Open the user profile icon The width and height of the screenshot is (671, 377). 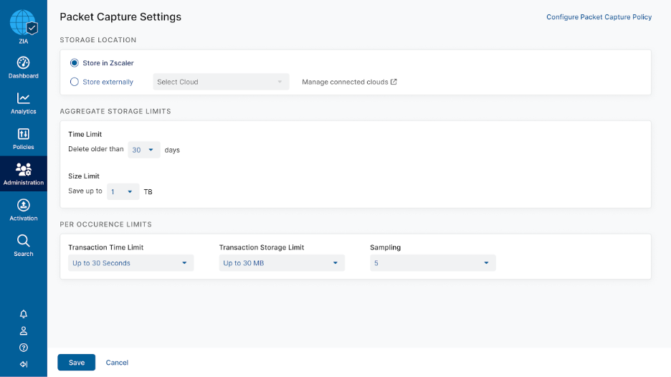pos(24,330)
